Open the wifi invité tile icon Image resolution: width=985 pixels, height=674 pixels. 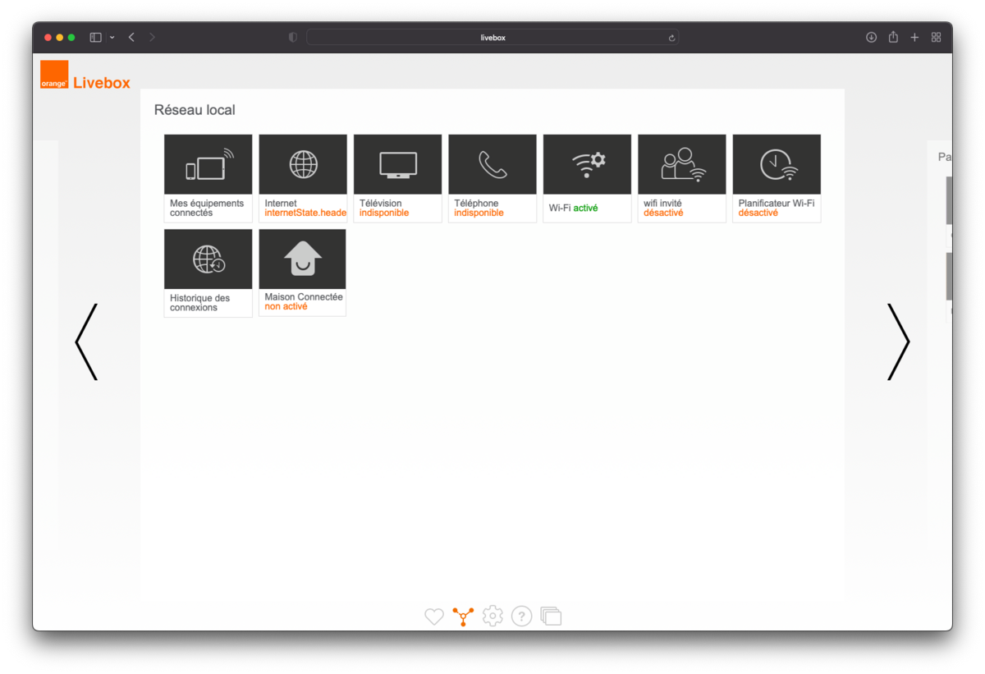[x=682, y=164]
